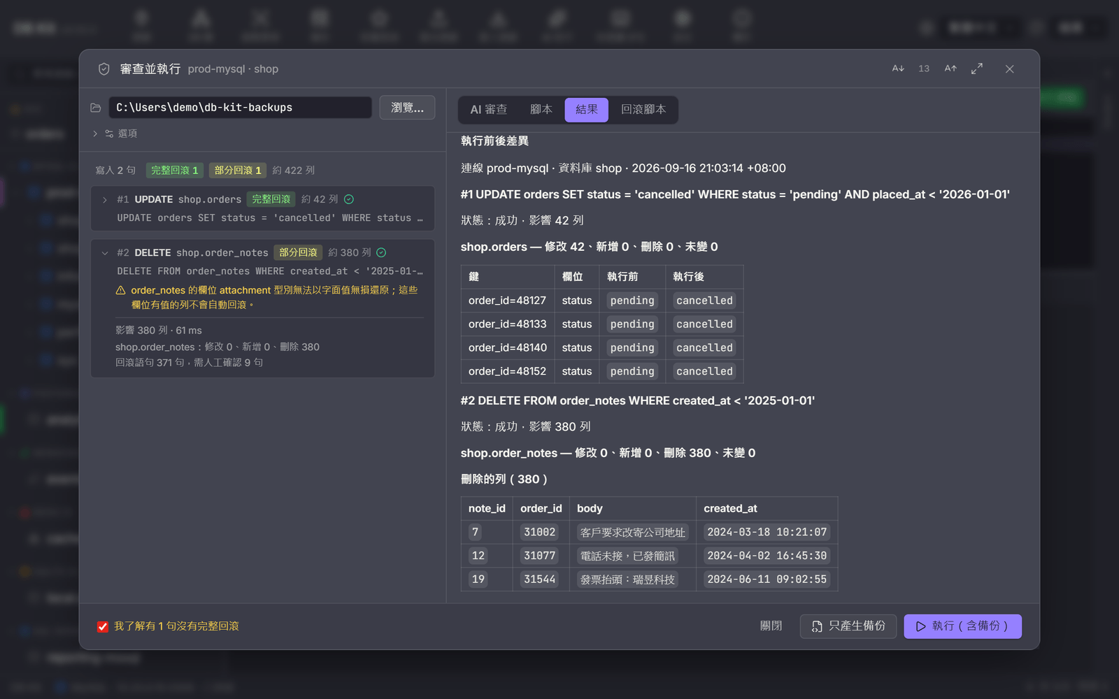Select the 結果 tab
The image size is (1119, 699).
pyautogui.click(x=587, y=110)
